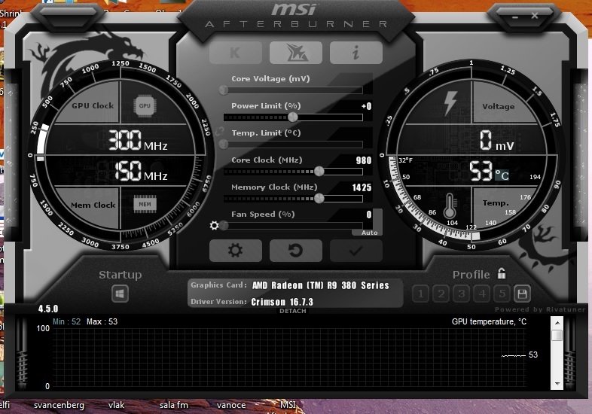Reset settings with the circular arrow button

(295, 251)
